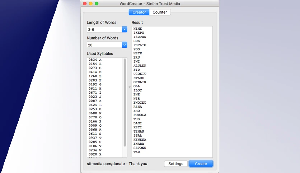Select the syllable row 0106 V
The image size is (300, 173).
[x=95, y=146]
